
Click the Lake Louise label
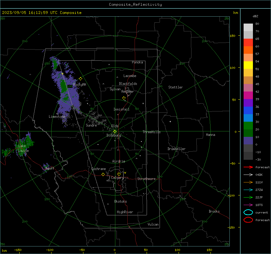pyautogui.click(x=23, y=148)
